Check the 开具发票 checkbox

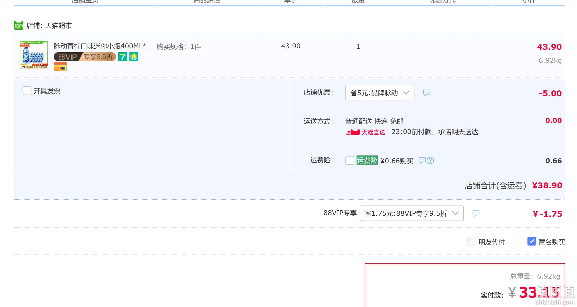tap(27, 91)
